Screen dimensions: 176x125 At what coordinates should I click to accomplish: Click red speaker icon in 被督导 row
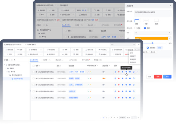coord(119,78)
